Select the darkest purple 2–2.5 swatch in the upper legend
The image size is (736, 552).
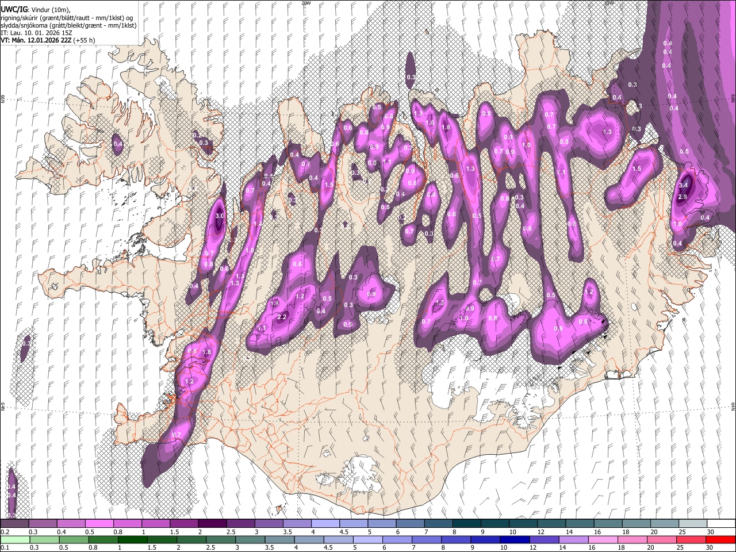point(212,524)
